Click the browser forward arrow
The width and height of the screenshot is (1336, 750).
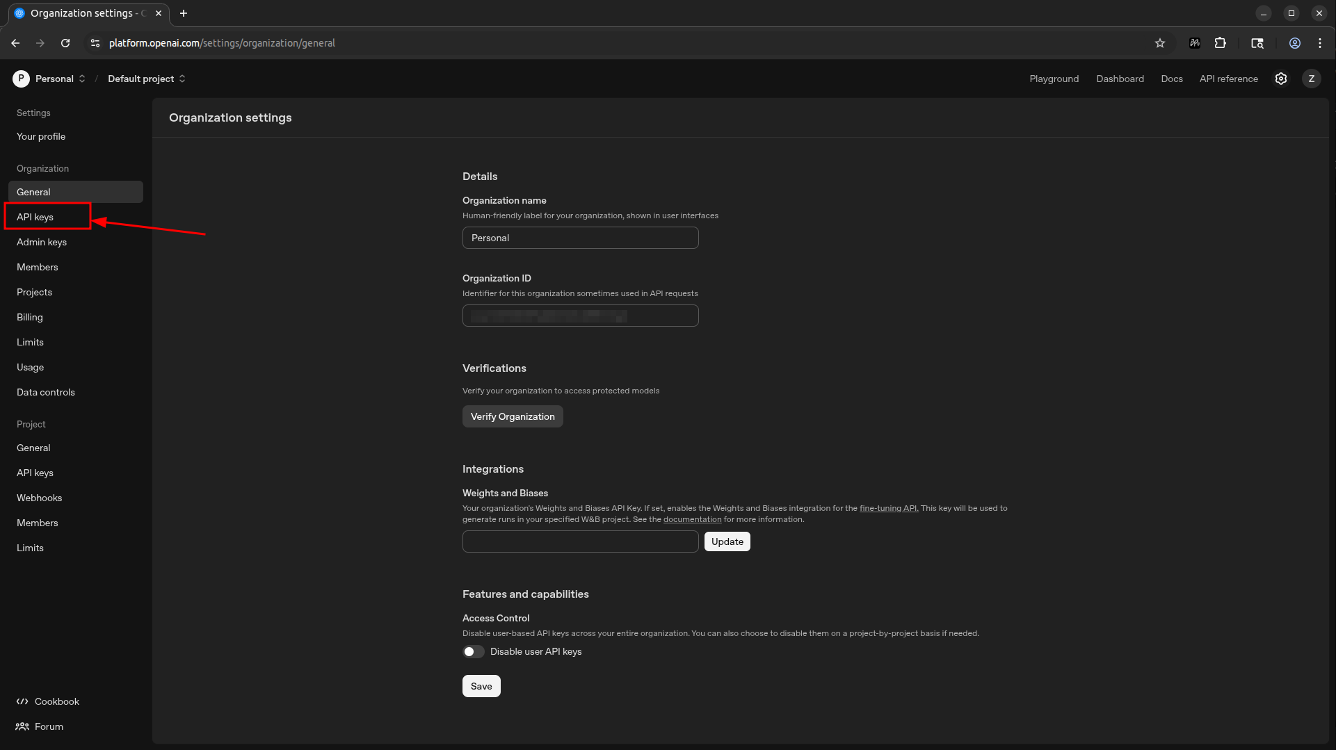[x=40, y=43]
